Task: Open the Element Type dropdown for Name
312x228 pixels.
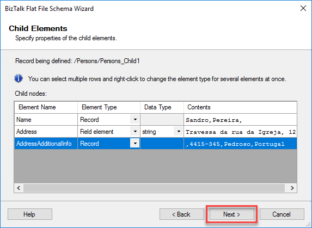Action: (135, 120)
